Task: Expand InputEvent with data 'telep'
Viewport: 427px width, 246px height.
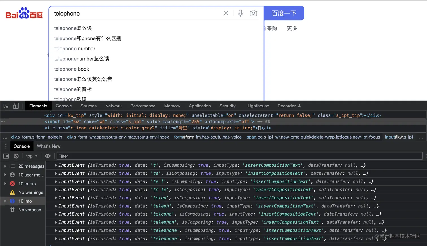Action: pos(56,198)
